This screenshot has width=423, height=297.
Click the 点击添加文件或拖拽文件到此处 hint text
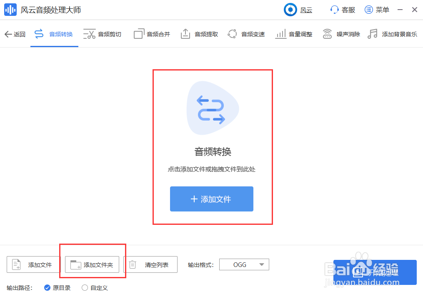point(212,169)
